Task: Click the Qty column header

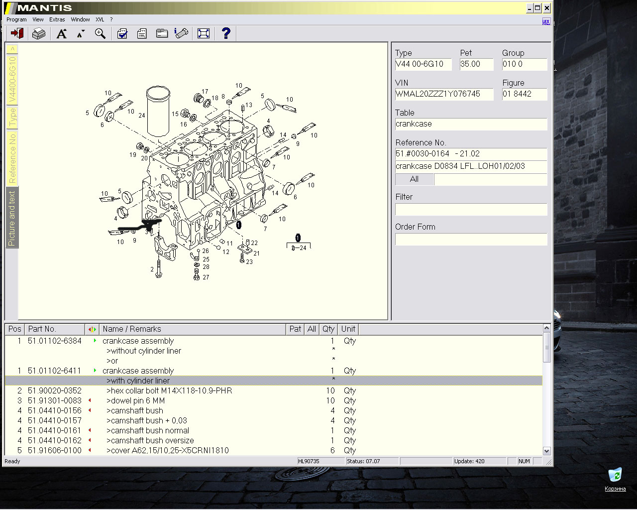Action: (x=328, y=329)
